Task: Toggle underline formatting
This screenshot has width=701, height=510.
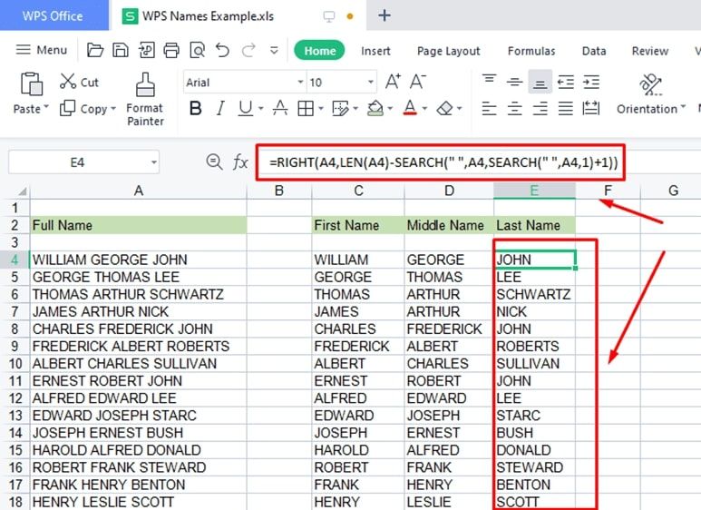Action: coord(245,109)
